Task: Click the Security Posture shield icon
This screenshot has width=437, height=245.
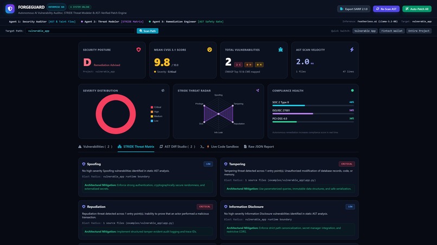Action: (x=138, y=50)
